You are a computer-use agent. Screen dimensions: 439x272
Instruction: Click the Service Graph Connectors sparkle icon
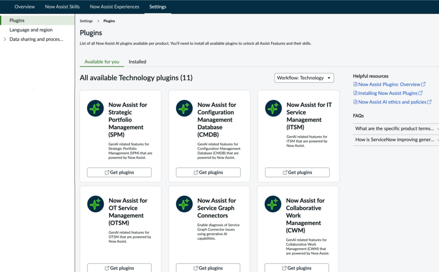point(184,204)
